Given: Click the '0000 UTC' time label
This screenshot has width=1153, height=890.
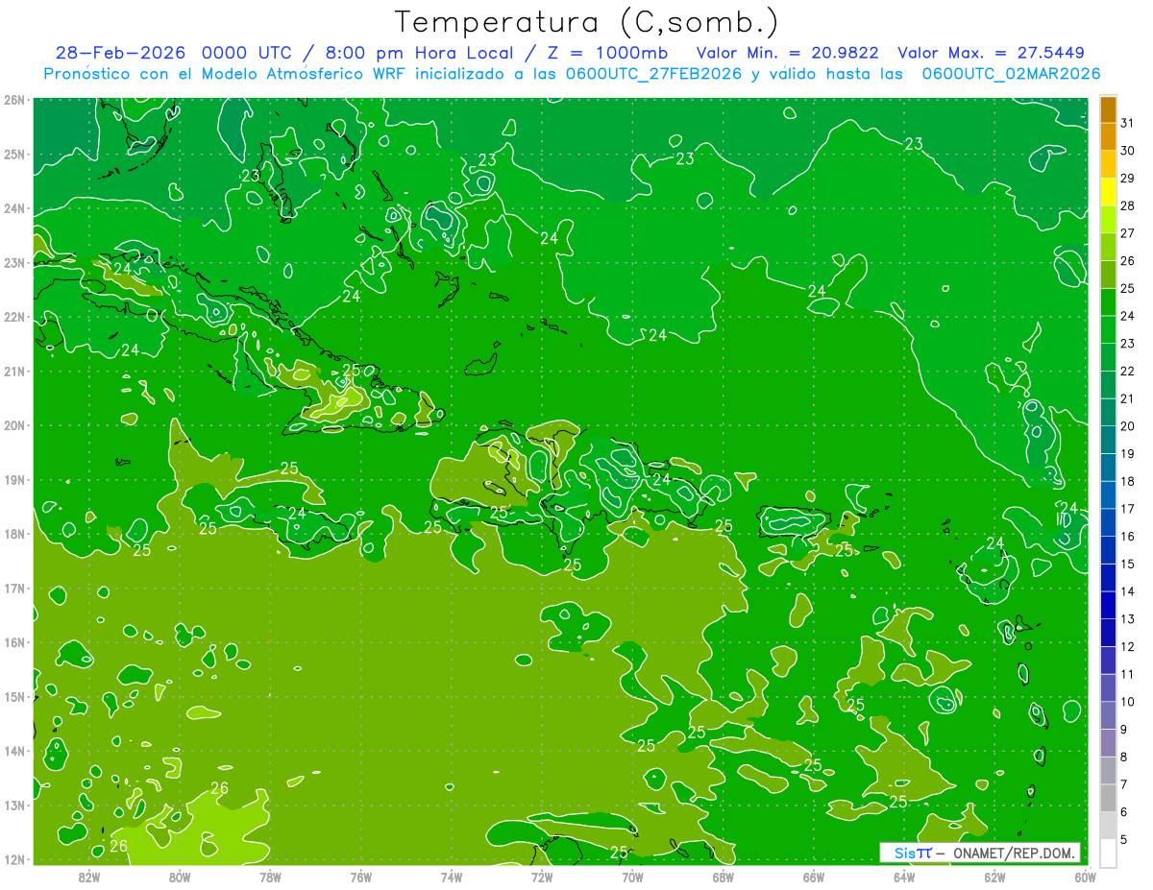Looking at the screenshot, I should point(249,53).
